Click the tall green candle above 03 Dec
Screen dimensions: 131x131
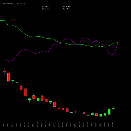[x=109, y=112]
